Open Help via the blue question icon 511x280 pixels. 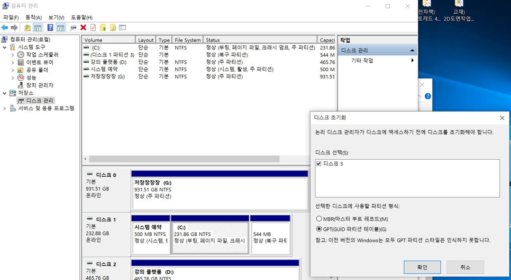50,27
